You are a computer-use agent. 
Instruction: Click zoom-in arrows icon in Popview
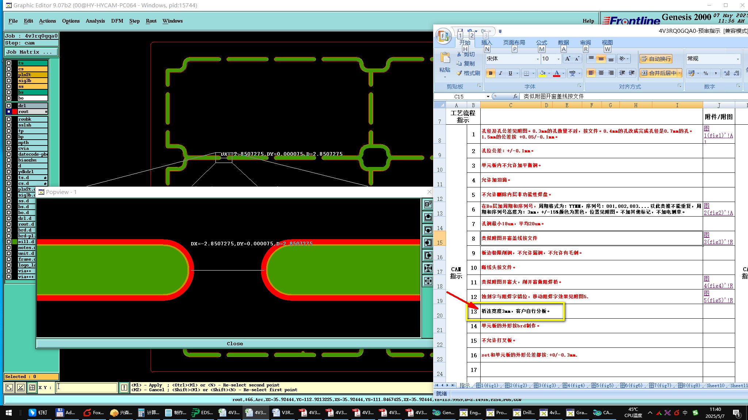[428, 268]
